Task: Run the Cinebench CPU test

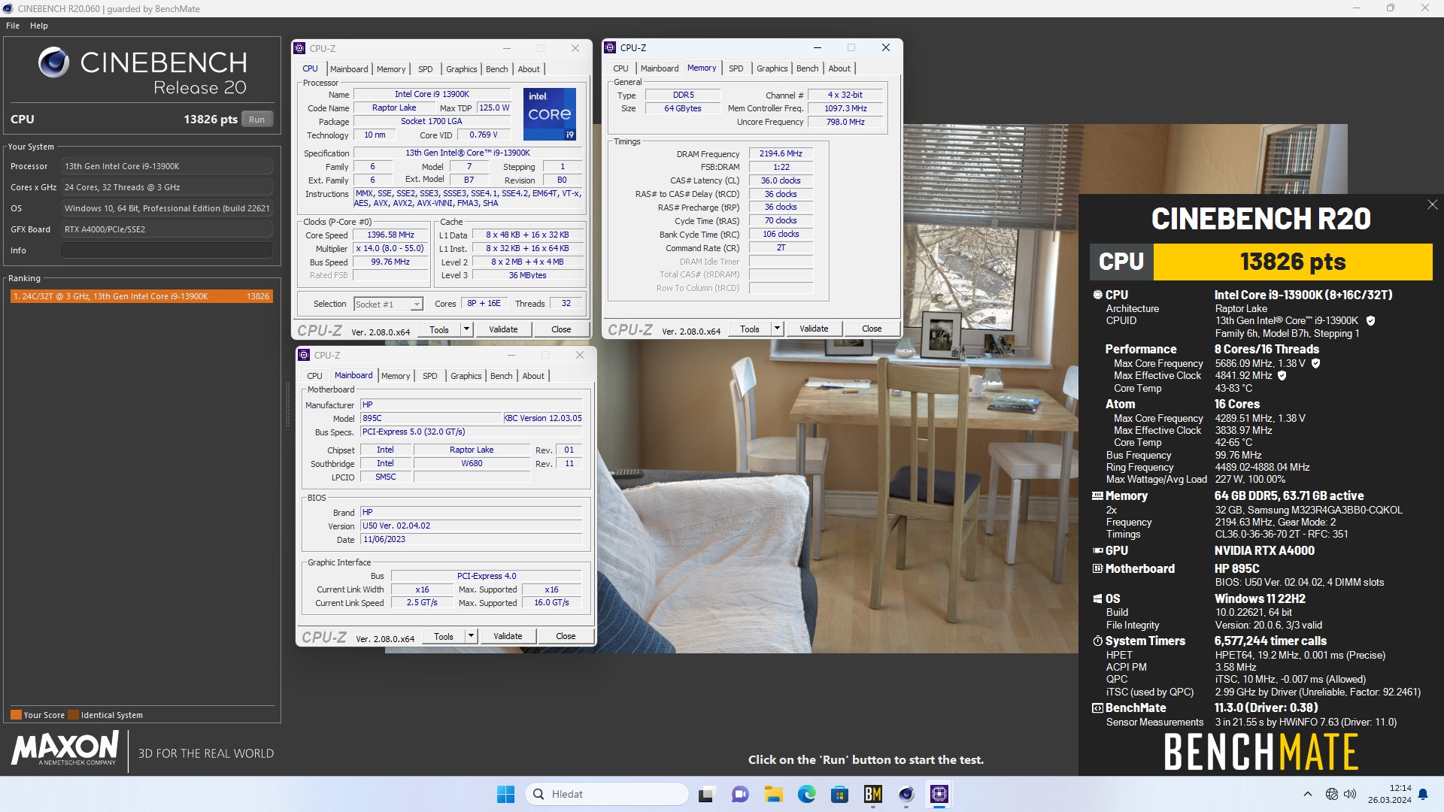Action: click(256, 120)
